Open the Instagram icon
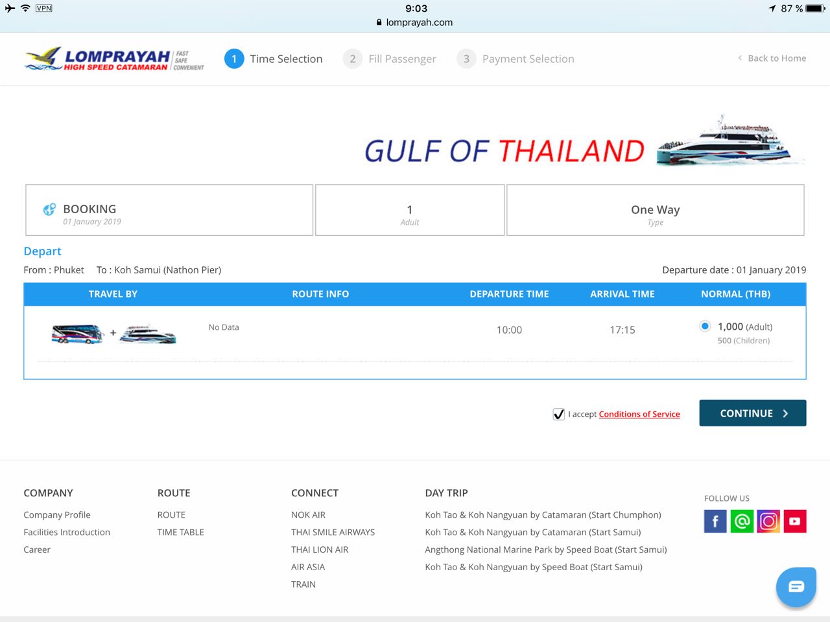Viewport: 830px width, 622px height. pyautogui.click(x=768, y=521)
